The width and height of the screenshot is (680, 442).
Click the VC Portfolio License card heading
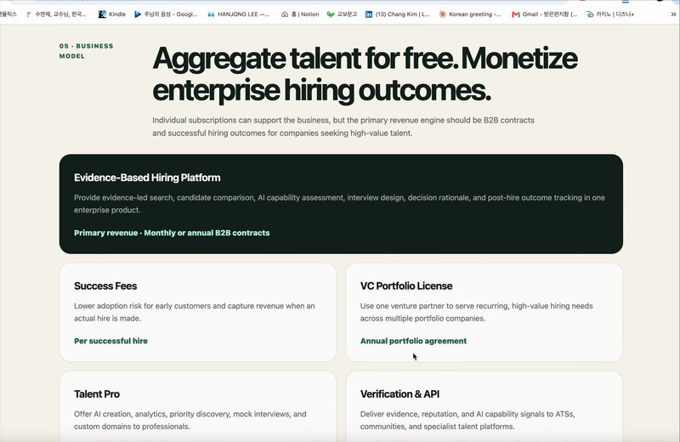tap(406, 286)
